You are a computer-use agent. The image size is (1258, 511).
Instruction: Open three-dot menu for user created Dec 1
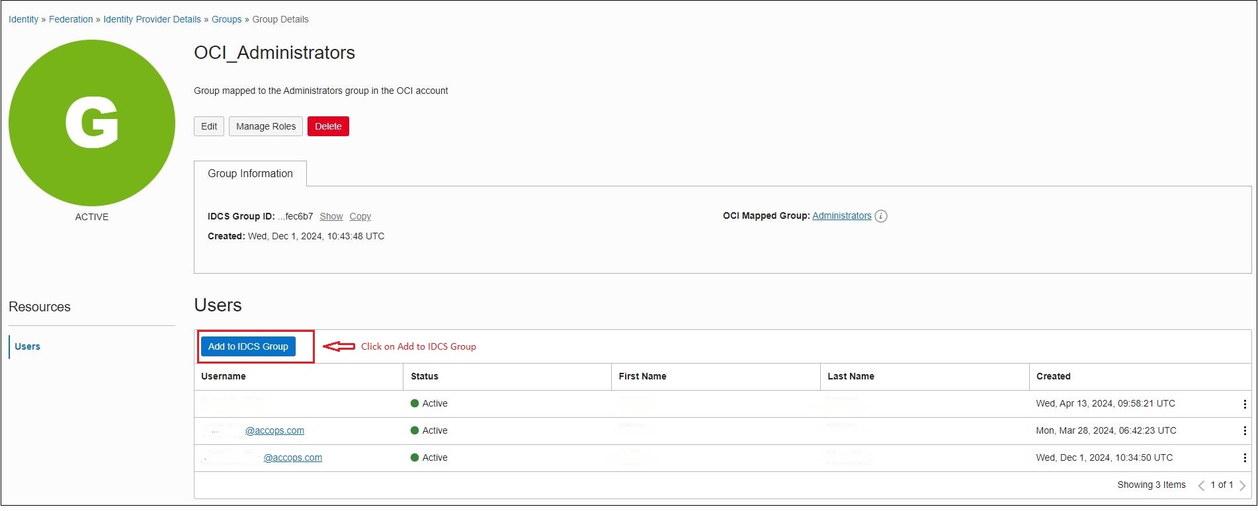click(x=1244, y=458)
